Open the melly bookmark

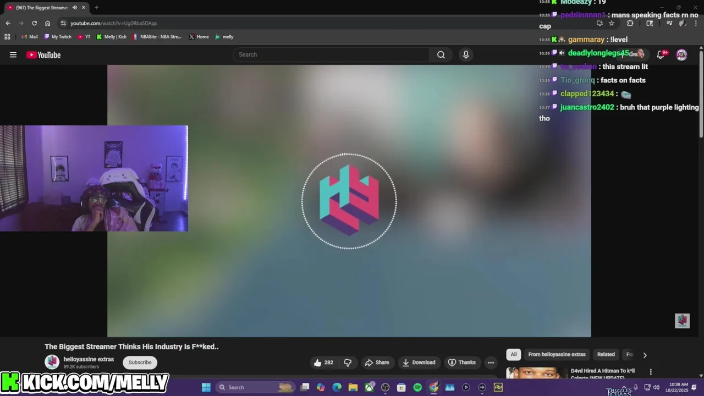coord(224,37)
